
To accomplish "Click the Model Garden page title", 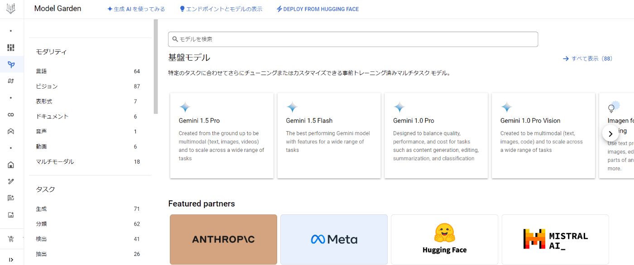I will tap(58, 9).
